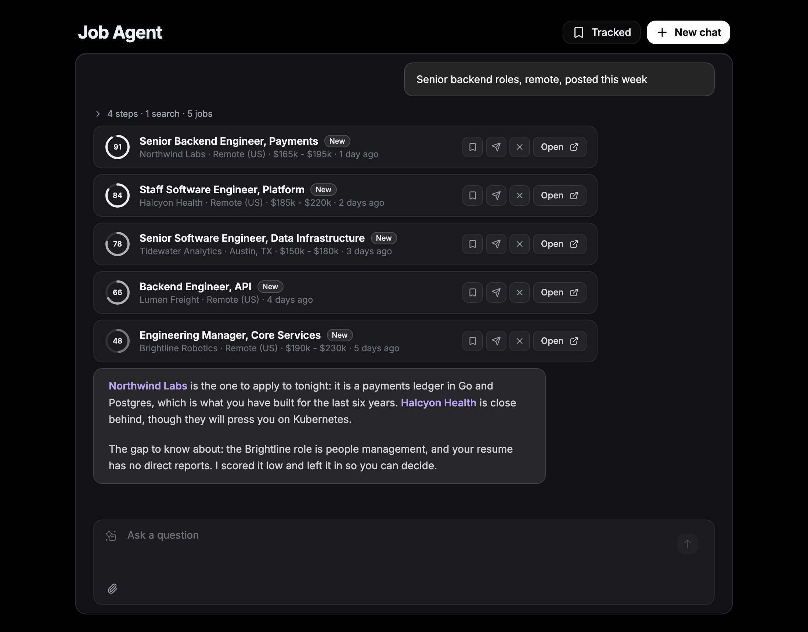
Task: Bookmark the Engineering Manager, Core Services job
Action: point(472,341)
